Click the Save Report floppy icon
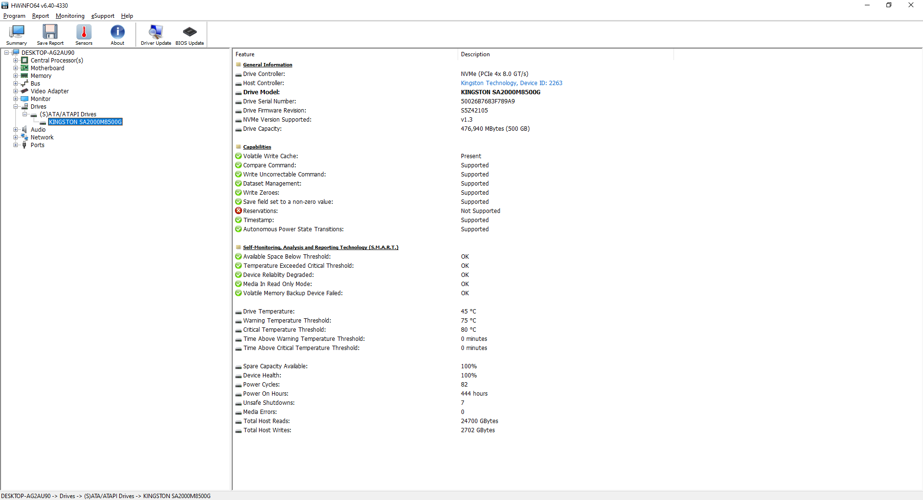 50,32
